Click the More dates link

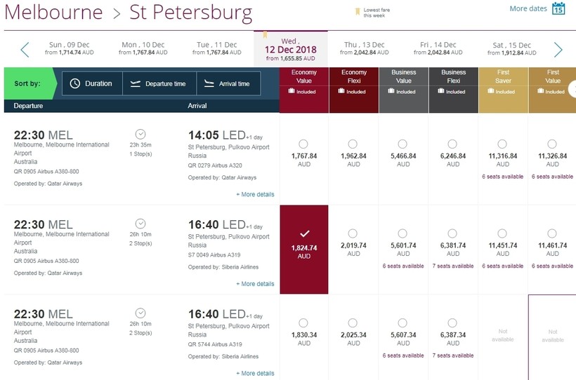[528, 9]
